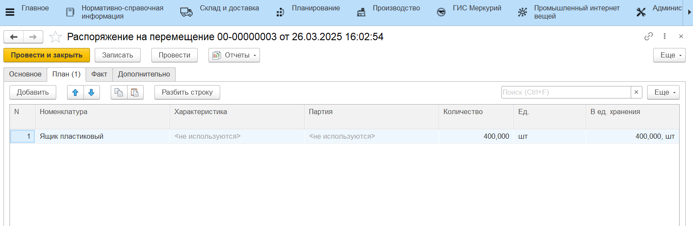Click the В ед. хранения column header
Image resolution: width=693 pixels, height=226 pixels.
(632, 117)
